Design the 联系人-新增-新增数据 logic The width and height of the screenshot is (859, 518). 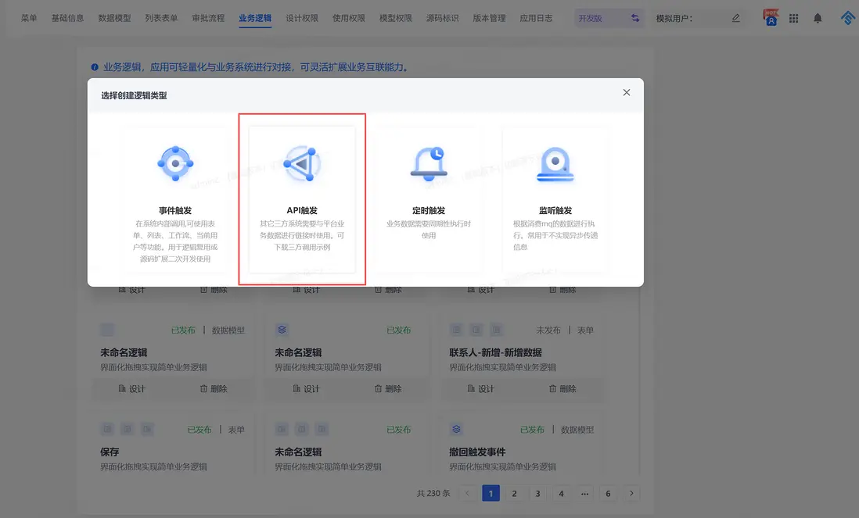480,389
